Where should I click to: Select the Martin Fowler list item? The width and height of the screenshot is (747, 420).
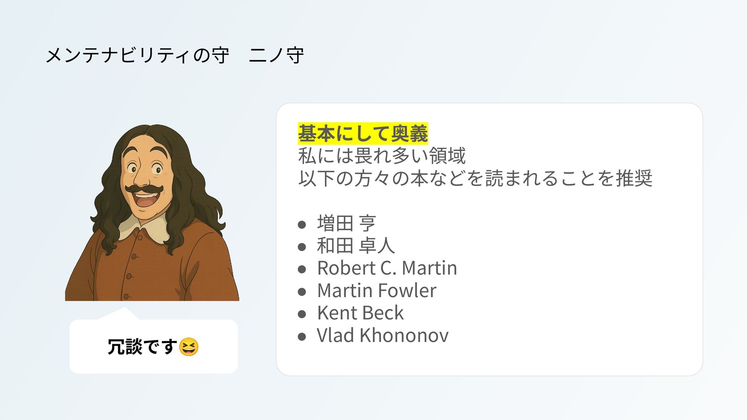(x=377, y=290)
